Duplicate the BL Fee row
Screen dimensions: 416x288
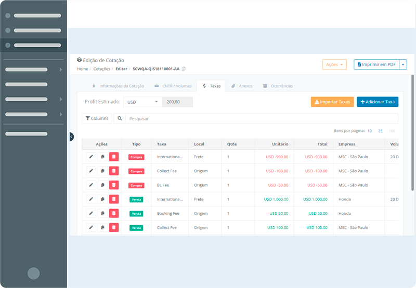[102, 185]
